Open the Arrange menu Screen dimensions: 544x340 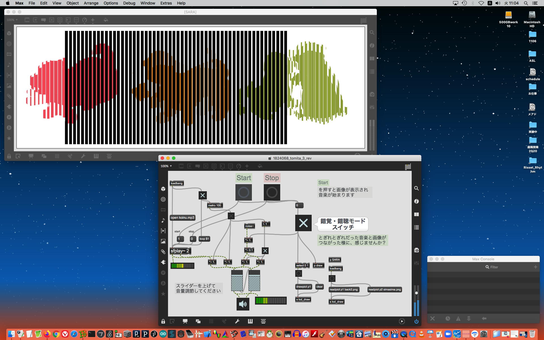[x=91, y=3]
